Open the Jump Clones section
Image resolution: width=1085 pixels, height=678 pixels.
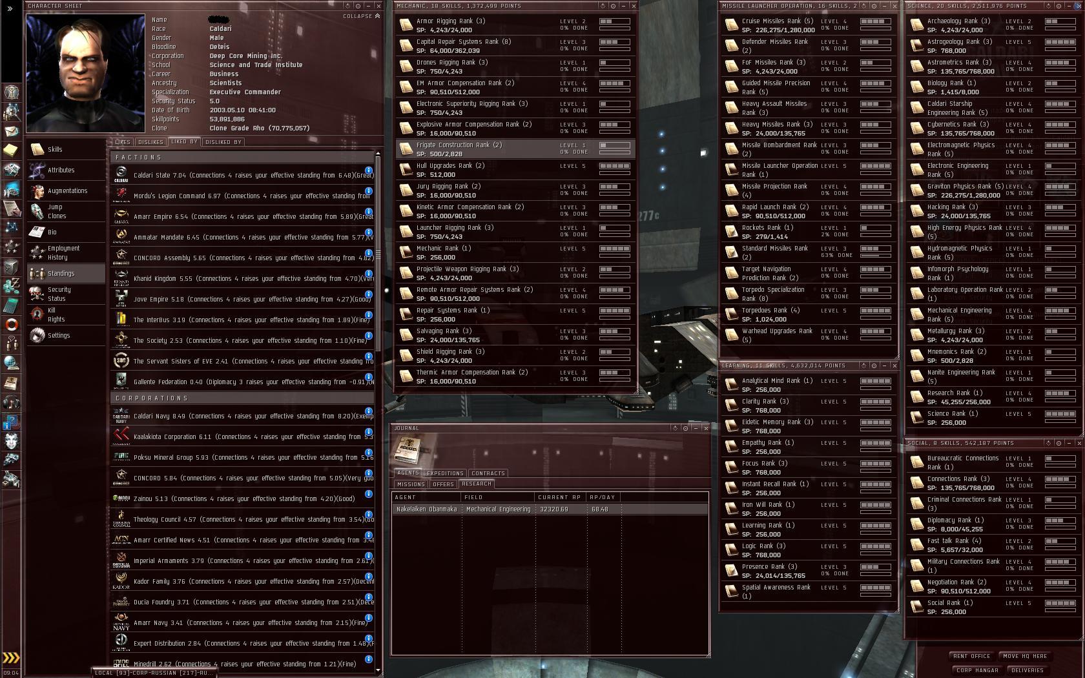tap(66, 211)
